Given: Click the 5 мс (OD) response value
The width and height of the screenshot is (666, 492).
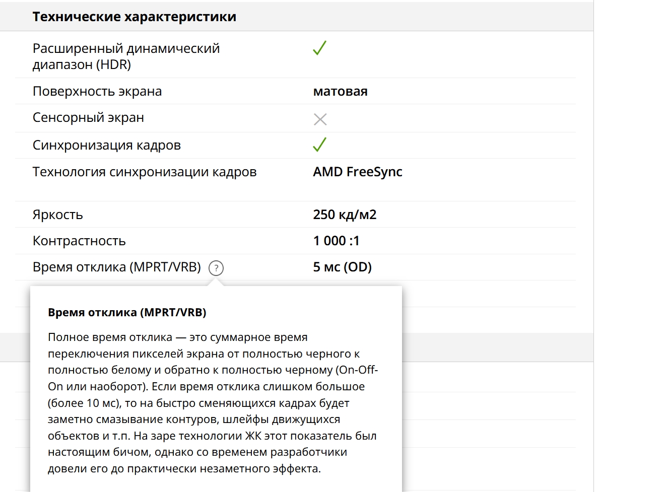Looking at the screenshot, I should point(342,267).
